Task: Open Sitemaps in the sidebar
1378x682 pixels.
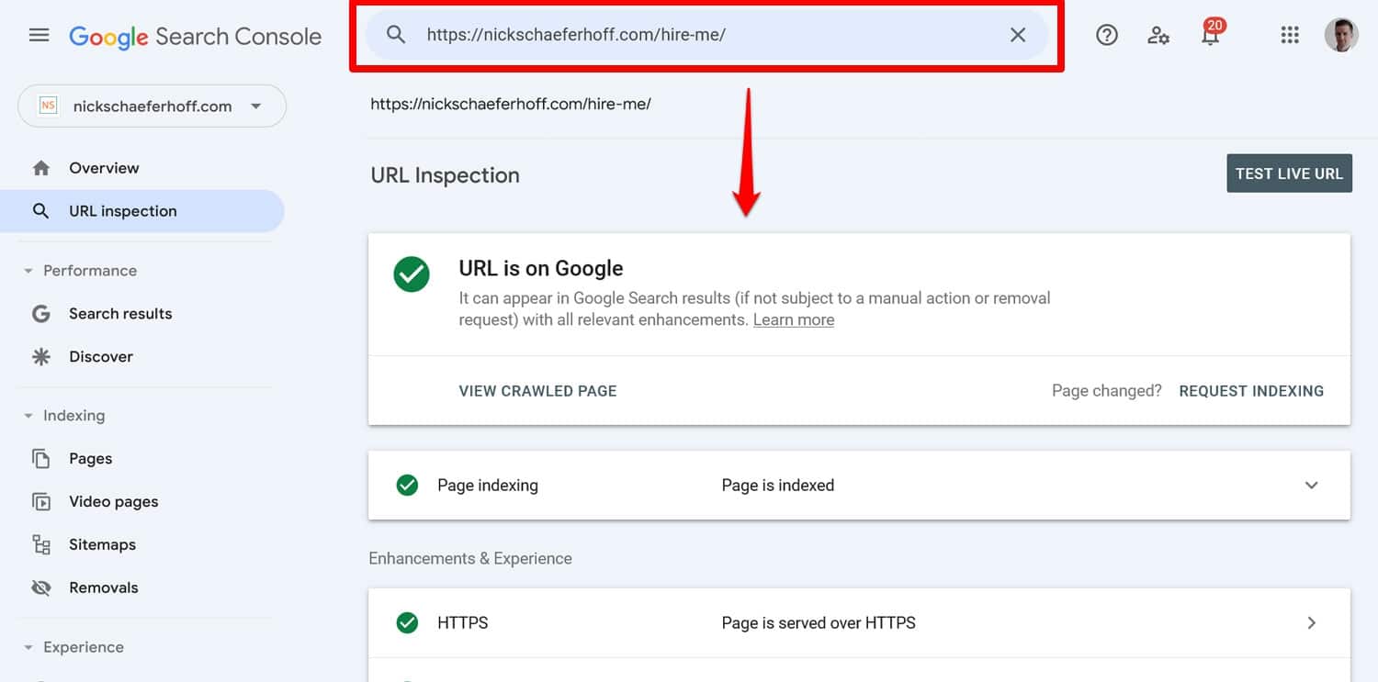Action: coord(102,544)
